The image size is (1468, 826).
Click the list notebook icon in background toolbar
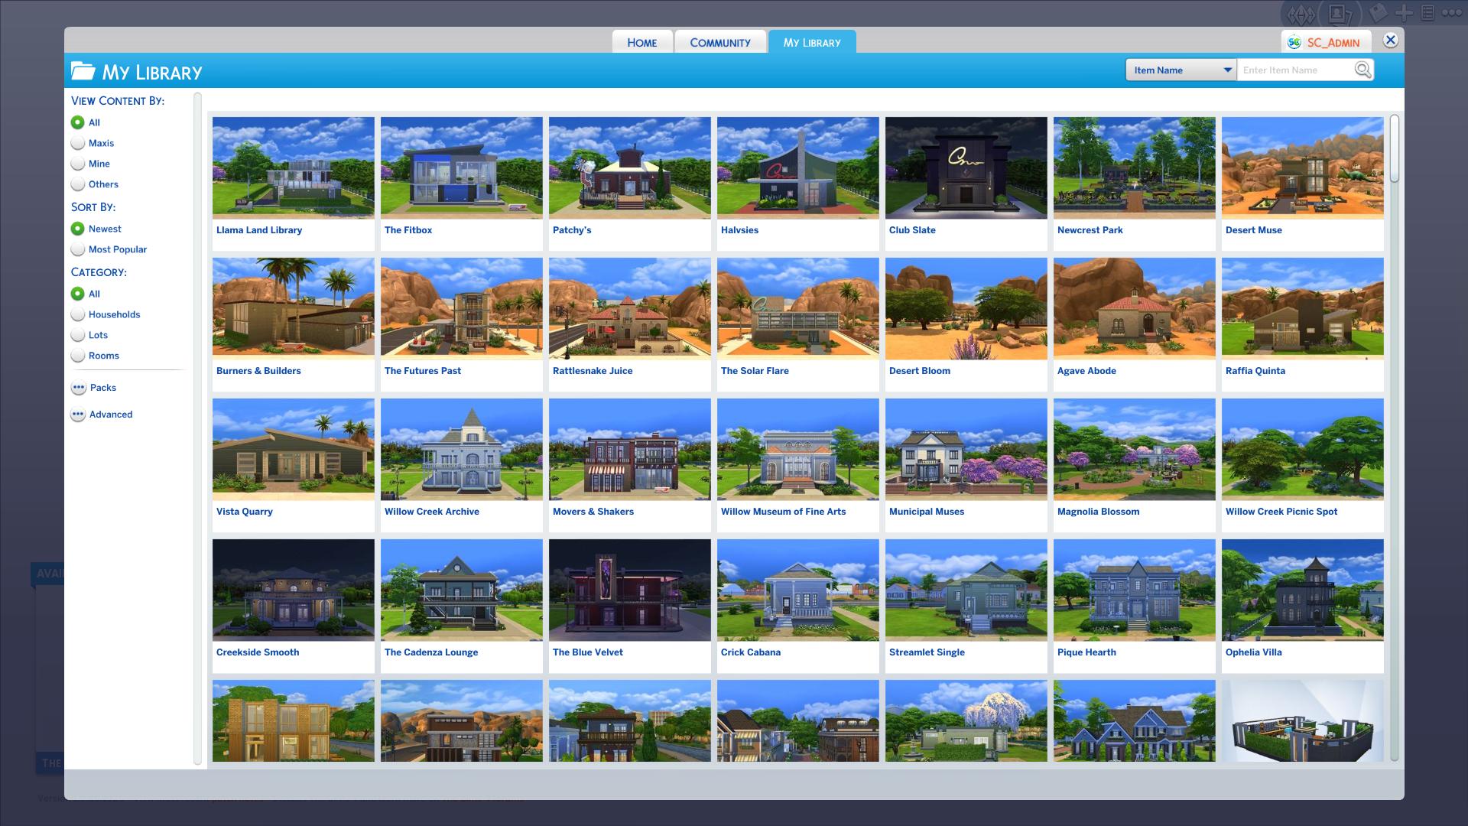(1427, 12)
